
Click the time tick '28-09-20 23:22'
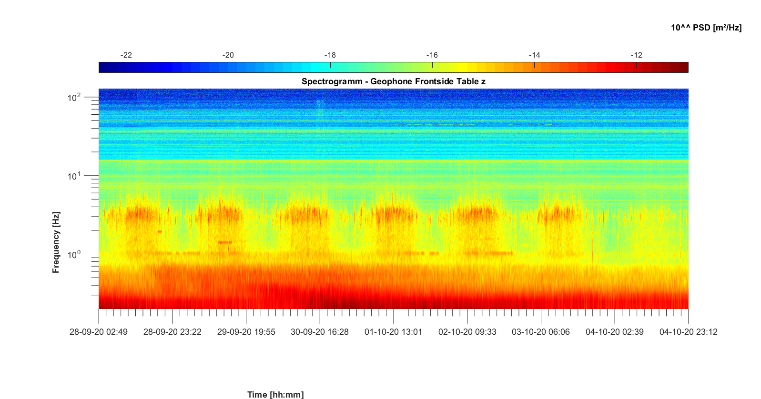(172, 332)
